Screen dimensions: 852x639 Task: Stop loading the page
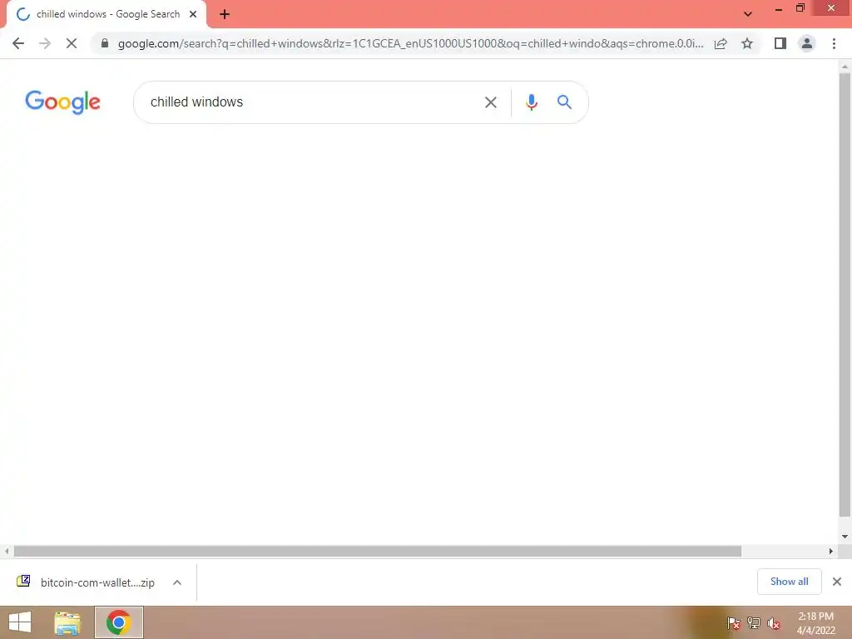(x=72, y=43)
